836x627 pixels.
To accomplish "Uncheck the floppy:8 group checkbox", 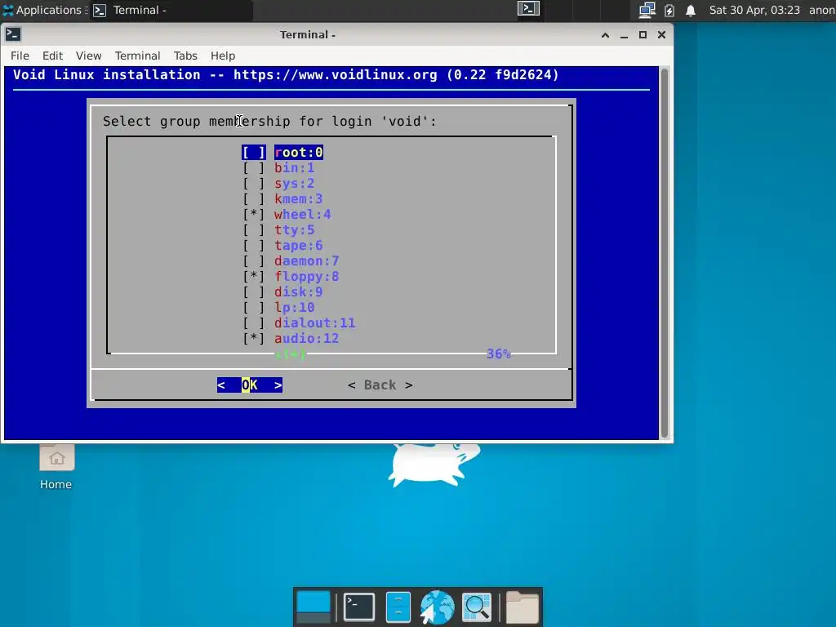I will click(254, 276).
